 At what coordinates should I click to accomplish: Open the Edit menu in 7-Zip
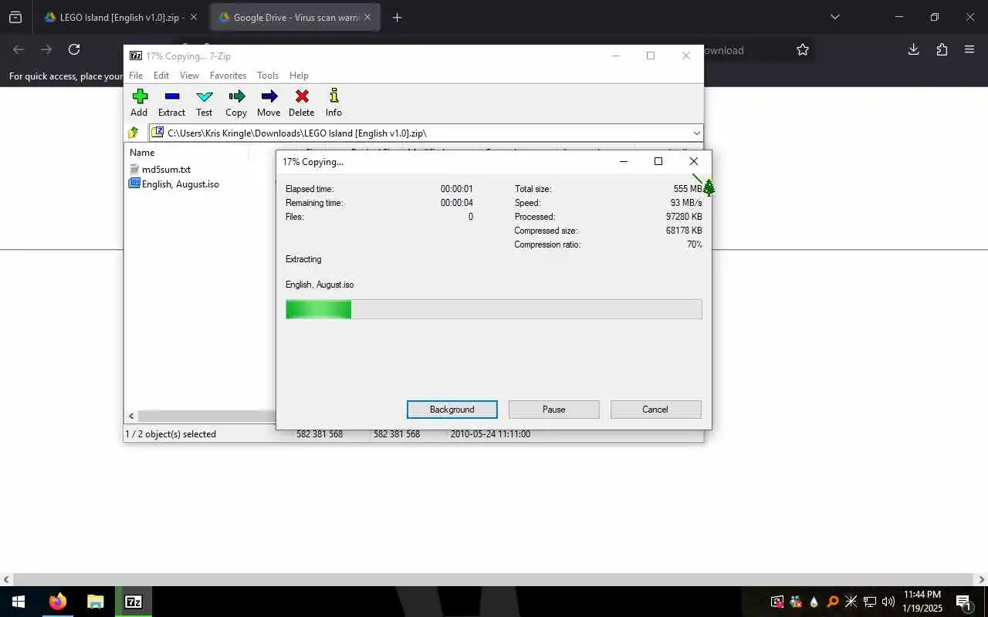[161, 76]
